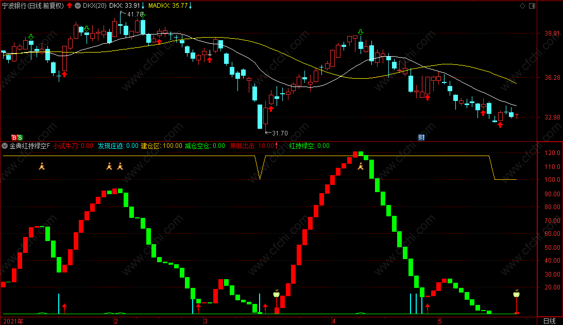The width and height of the screenshot is (563, 325).
Task: Click green down-arrow signal above April candle
Action: 361,32
